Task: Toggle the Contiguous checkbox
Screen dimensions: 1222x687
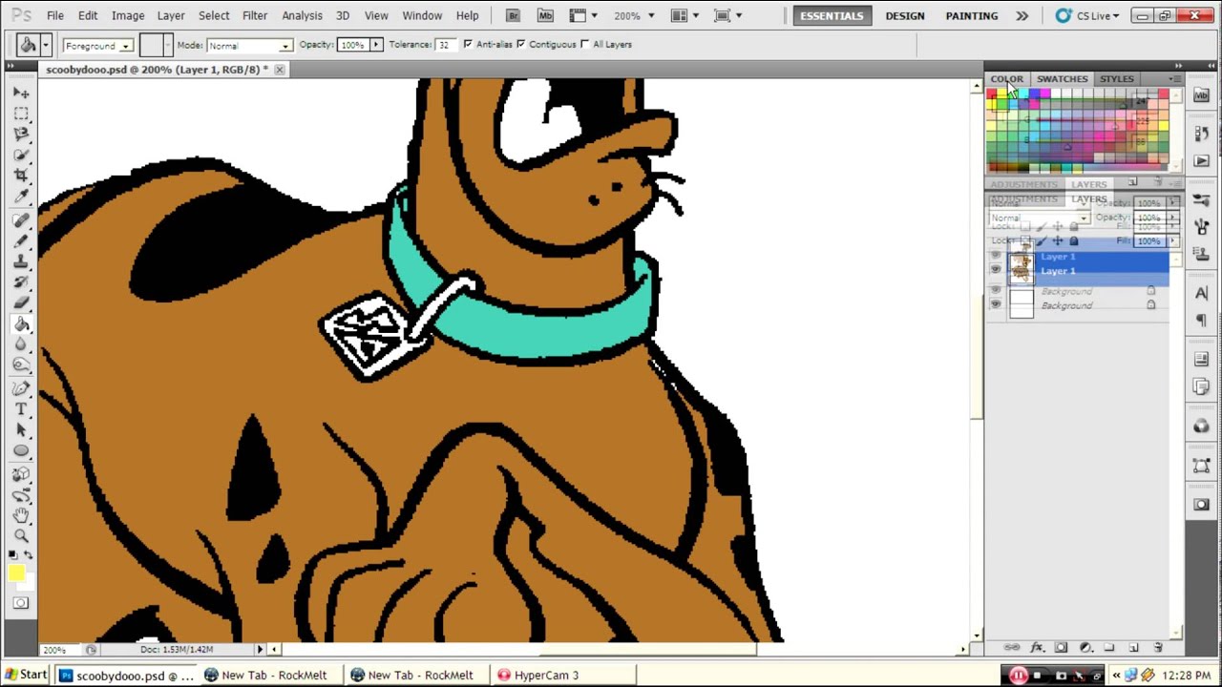Action: coord(520,45)
